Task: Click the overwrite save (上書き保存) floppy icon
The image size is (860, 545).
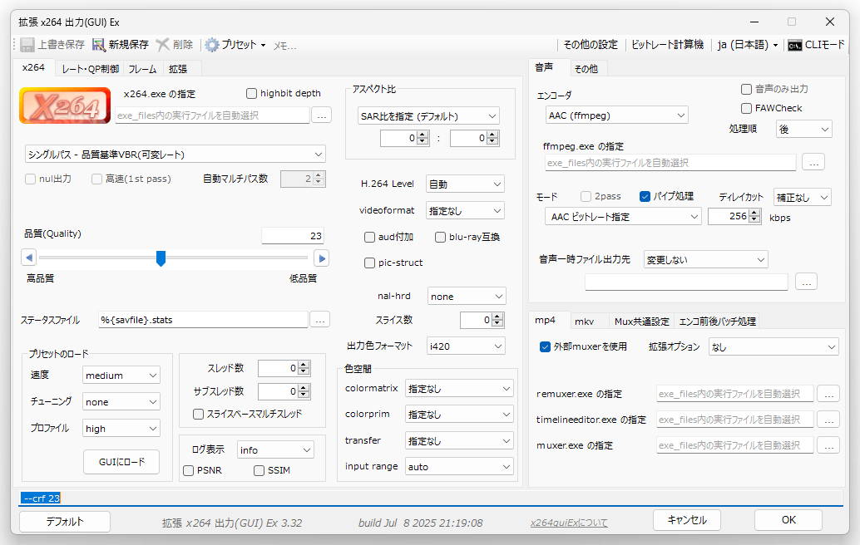Action: (x=27, y=45)
